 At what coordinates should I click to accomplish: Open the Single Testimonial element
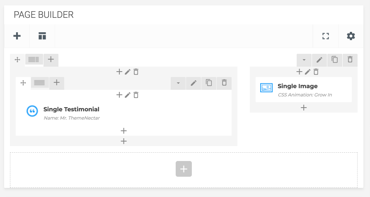click(x=72, y=109)
